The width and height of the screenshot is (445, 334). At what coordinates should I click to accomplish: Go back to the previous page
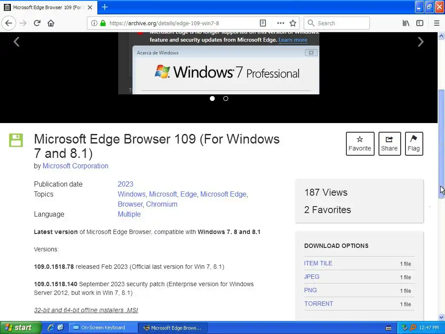(x=9, y=23)
